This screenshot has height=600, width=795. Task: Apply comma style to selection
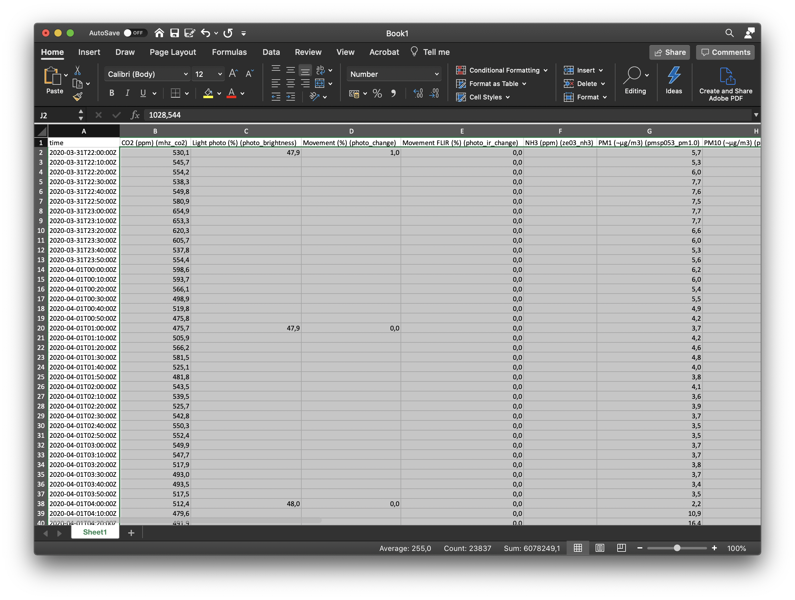point(394,94)
